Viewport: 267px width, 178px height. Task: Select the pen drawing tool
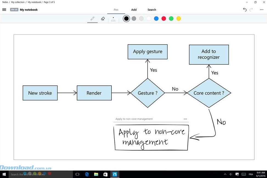click(x=92, y=19)
